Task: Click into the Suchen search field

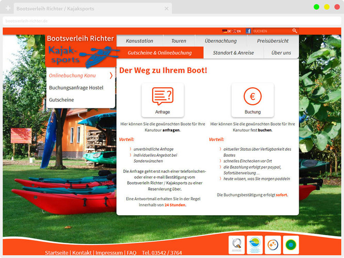Action: coord(271,31)
